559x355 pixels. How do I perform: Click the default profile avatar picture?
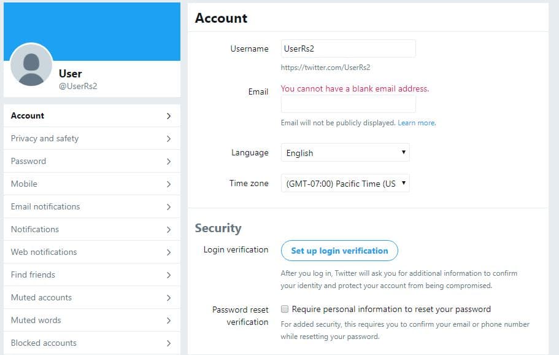(x=31, y=64)
